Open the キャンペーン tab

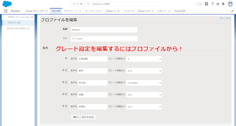tap(71, 11)
